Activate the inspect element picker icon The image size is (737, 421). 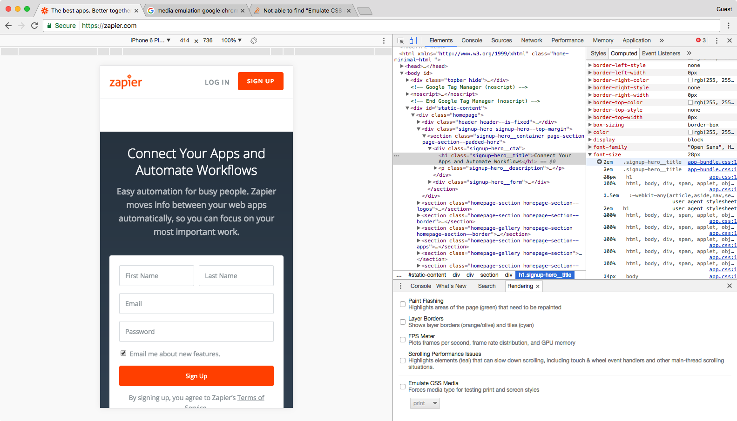point(400,40)
